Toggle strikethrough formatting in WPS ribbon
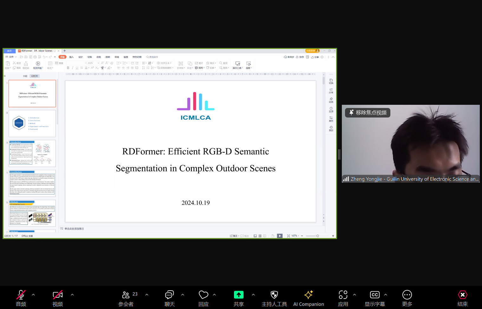The height and width of the screenshot is (309, 482). (x=81, y=68)
